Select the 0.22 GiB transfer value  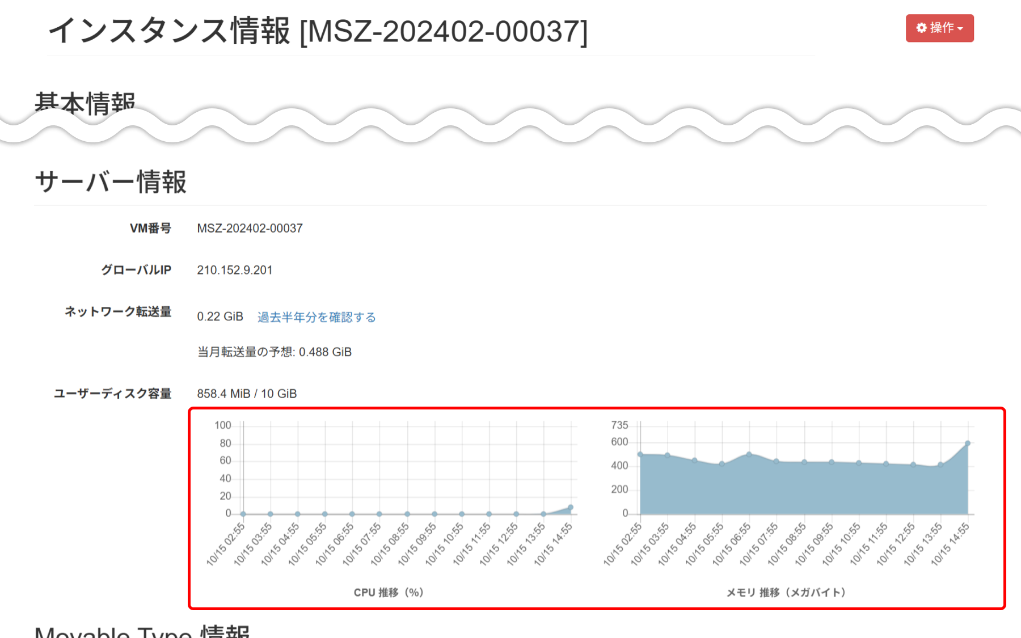pyautogui.click(x=220, y=316)
